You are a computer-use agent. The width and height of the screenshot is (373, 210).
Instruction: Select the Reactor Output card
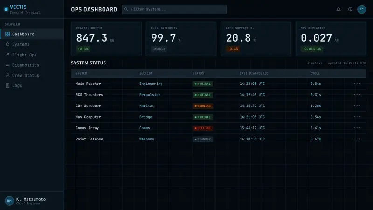pyautogui.click(x=106, y=39)
